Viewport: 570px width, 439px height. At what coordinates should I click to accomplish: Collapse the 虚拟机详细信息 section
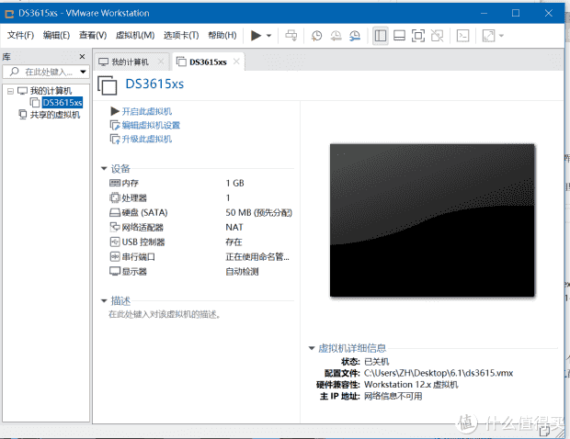click(312, 348)
